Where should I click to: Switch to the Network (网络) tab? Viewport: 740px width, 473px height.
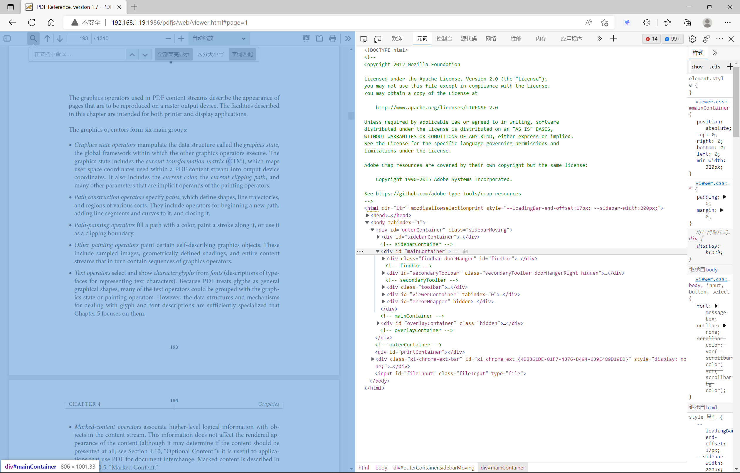(x=491, y=39)
